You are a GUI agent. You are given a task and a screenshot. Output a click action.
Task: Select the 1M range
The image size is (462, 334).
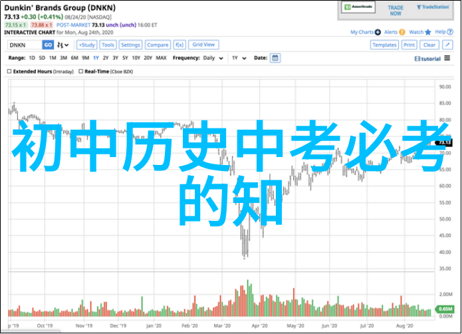click(53, 58)
